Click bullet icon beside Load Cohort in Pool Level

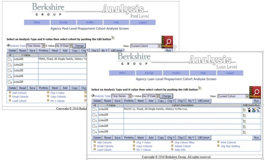tap(10, 100)
